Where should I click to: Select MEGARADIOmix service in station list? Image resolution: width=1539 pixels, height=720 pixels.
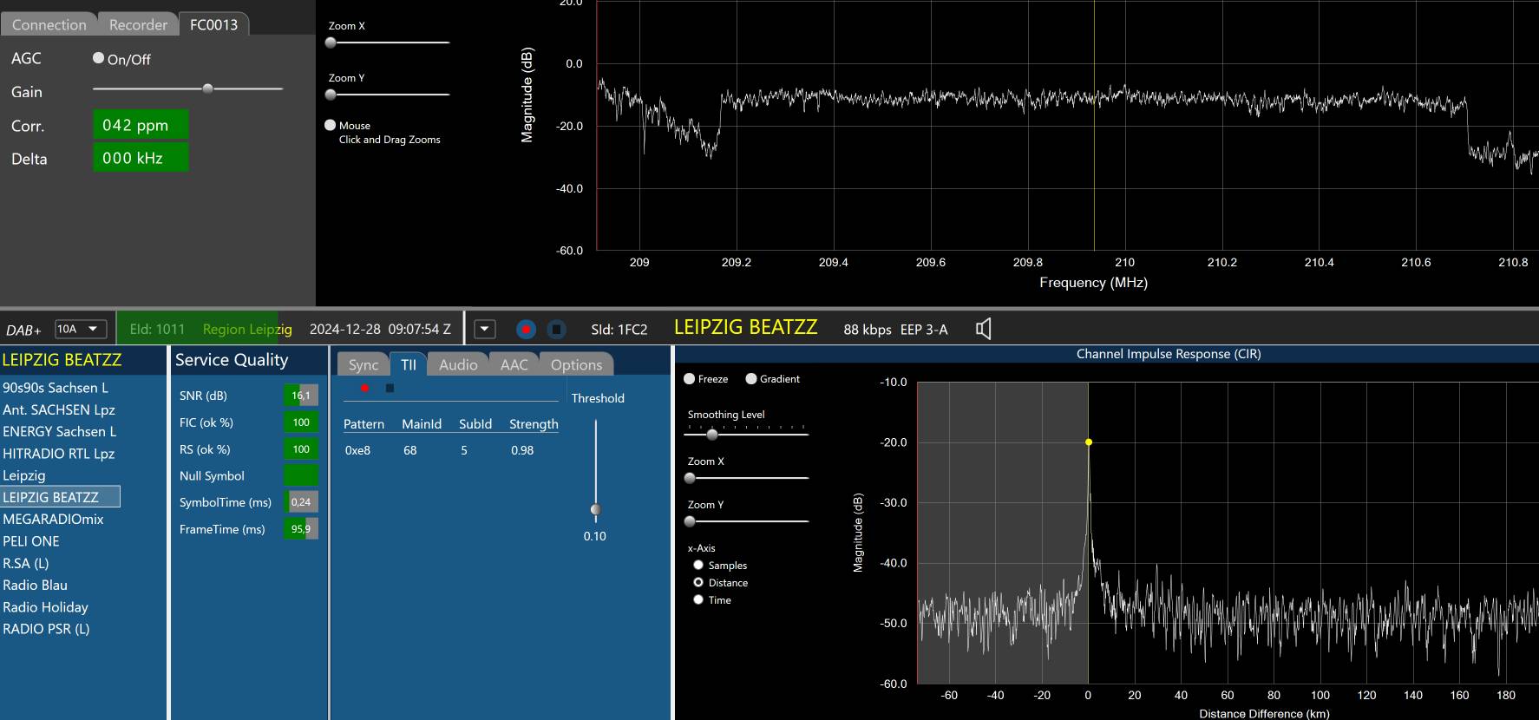pos(53,519)
